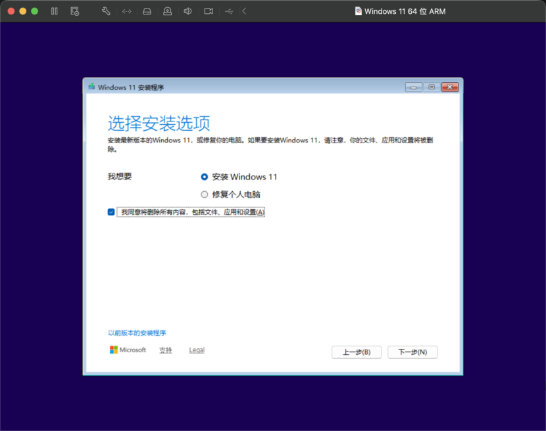The image size is (546, 431).
Task: Click the 选择安装选项 heading text
Action: point(159,124)
